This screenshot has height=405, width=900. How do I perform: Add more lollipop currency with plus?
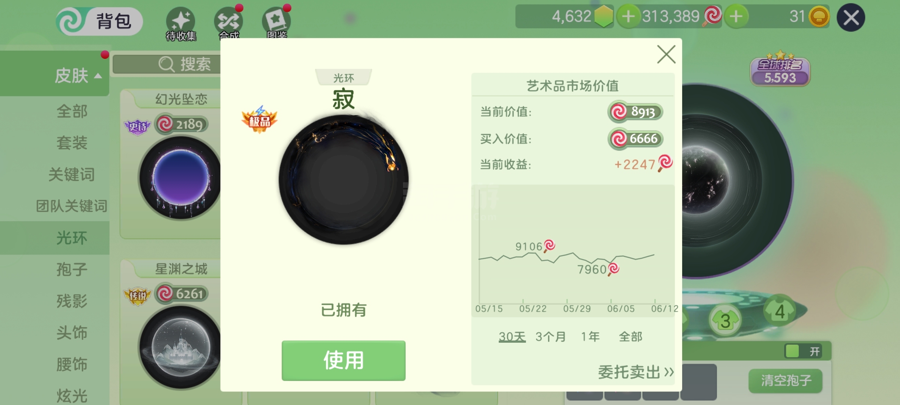(x=736, y=16)
